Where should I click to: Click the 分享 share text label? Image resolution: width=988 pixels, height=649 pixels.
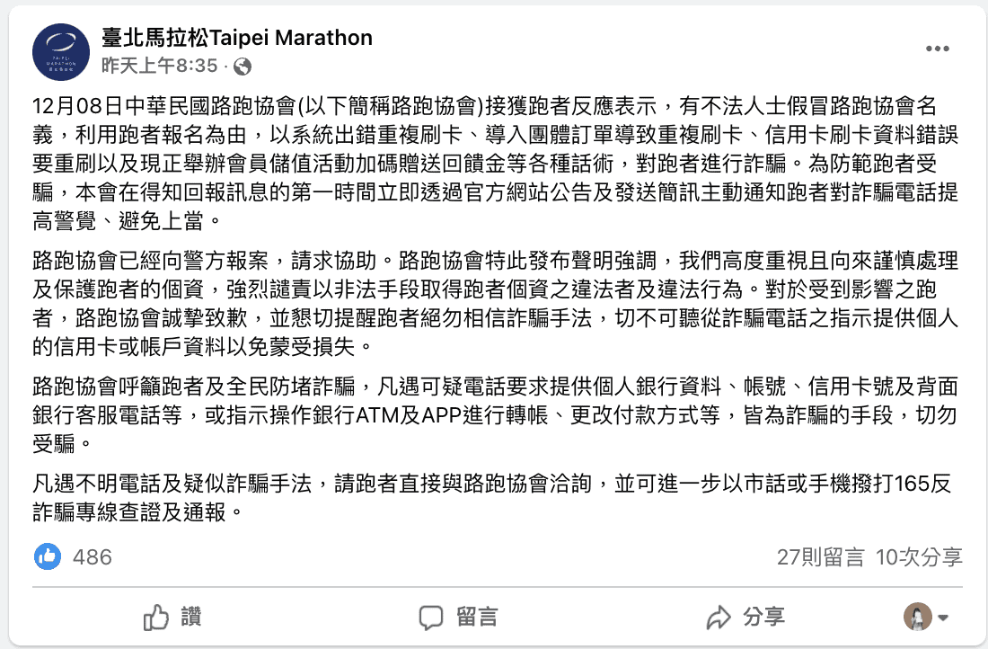pyautogui.click(x=763, y=617)
